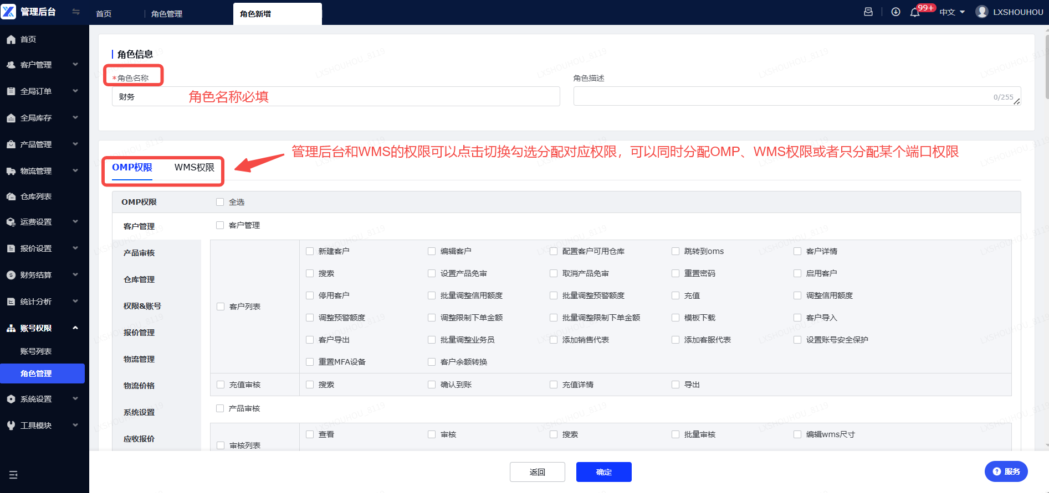
Task: Click the 财务结算 coin icon
Action: pos(11,275)
